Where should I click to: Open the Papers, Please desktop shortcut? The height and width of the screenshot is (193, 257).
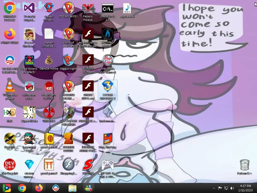88,12
